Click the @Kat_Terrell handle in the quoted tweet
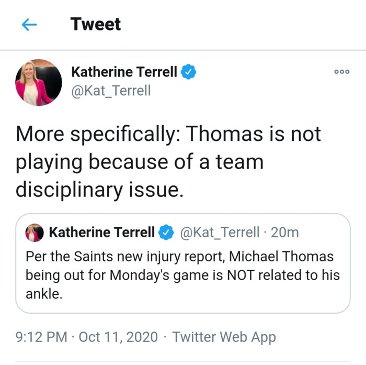366x365 pixels. [220, 233]
